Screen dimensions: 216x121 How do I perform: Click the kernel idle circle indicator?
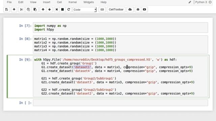[x=210, y=2]
